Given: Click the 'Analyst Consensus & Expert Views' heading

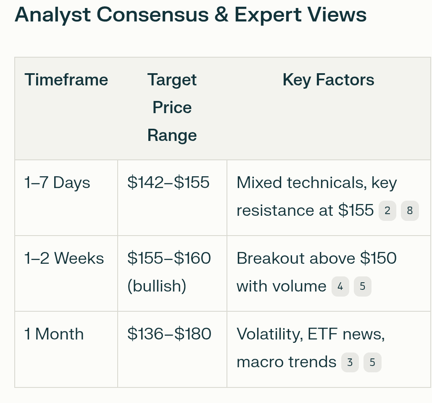Looking at the screenshot, I should (x=190, y=15).
